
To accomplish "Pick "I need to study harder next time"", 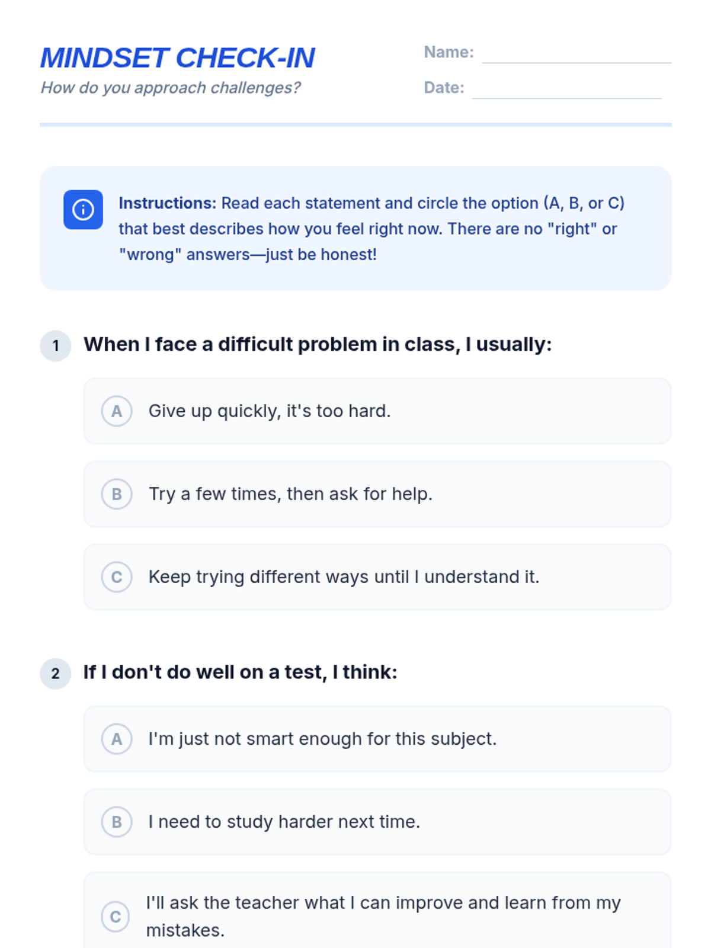I will pos(284,822).
